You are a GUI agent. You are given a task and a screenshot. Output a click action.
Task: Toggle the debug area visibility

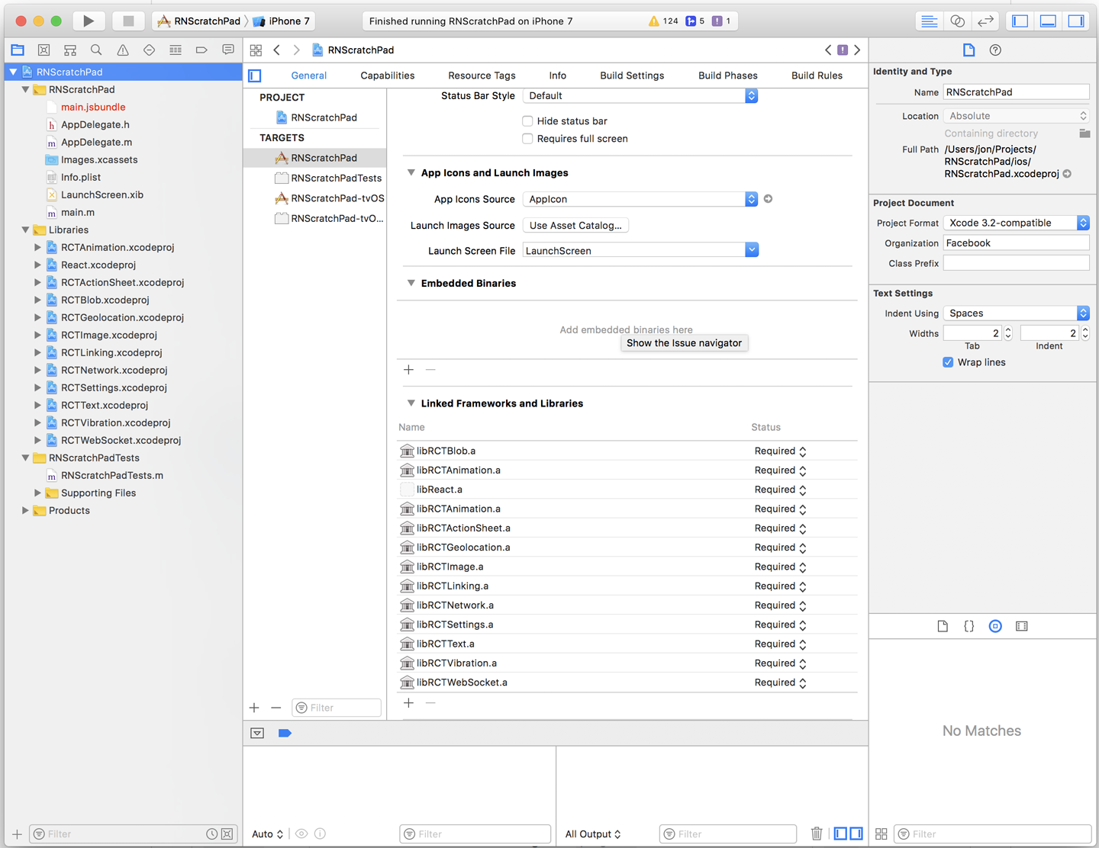(1048, 21)
